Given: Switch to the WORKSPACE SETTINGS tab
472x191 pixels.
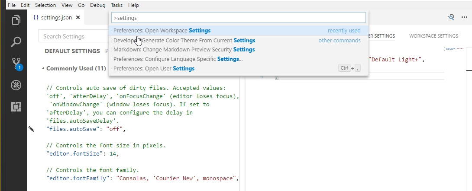Looking at the screenshot, I should 433,36.
